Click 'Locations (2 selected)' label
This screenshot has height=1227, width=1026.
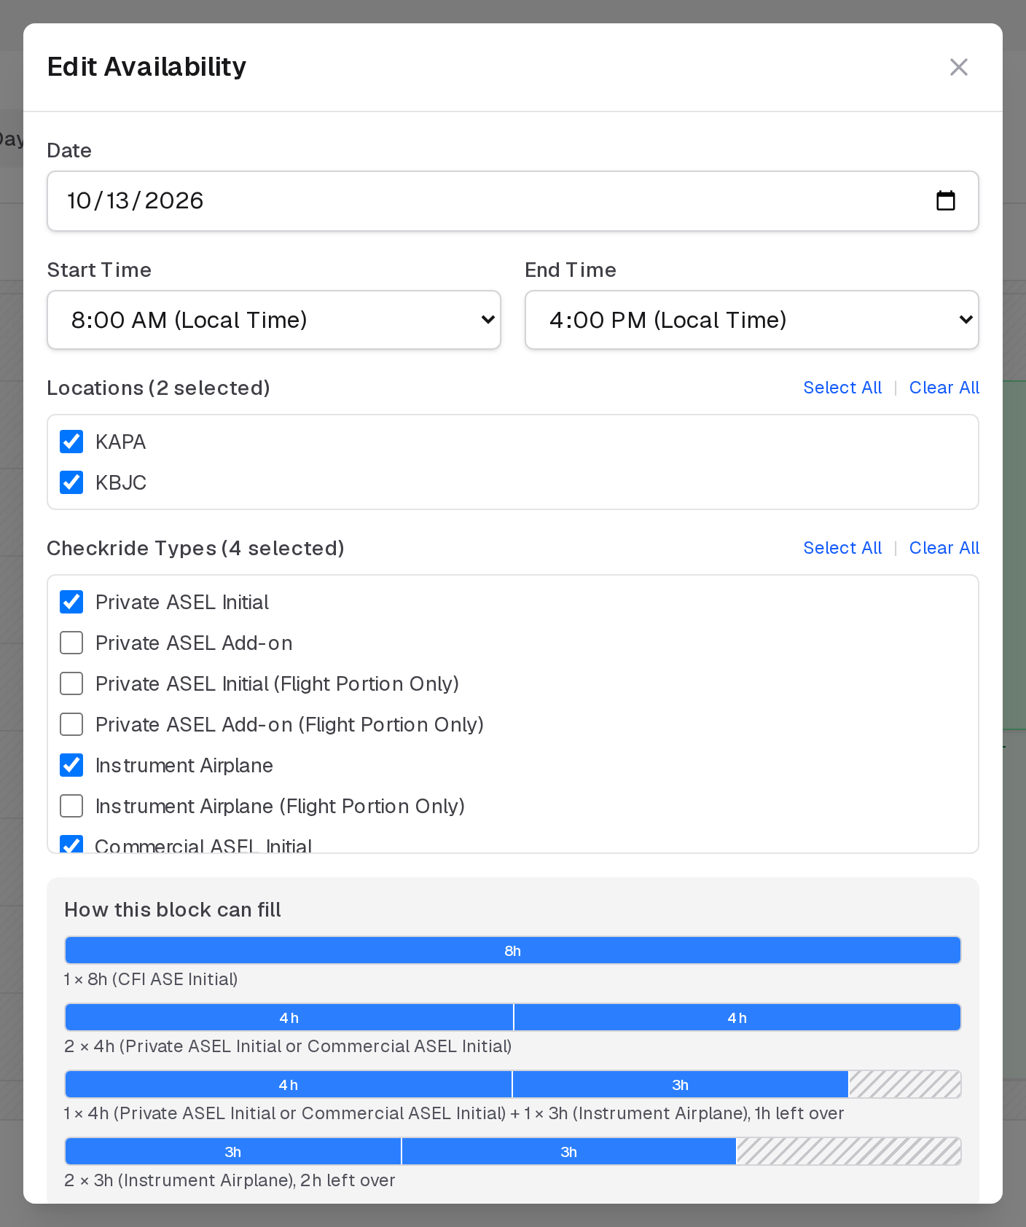(158, 388)
